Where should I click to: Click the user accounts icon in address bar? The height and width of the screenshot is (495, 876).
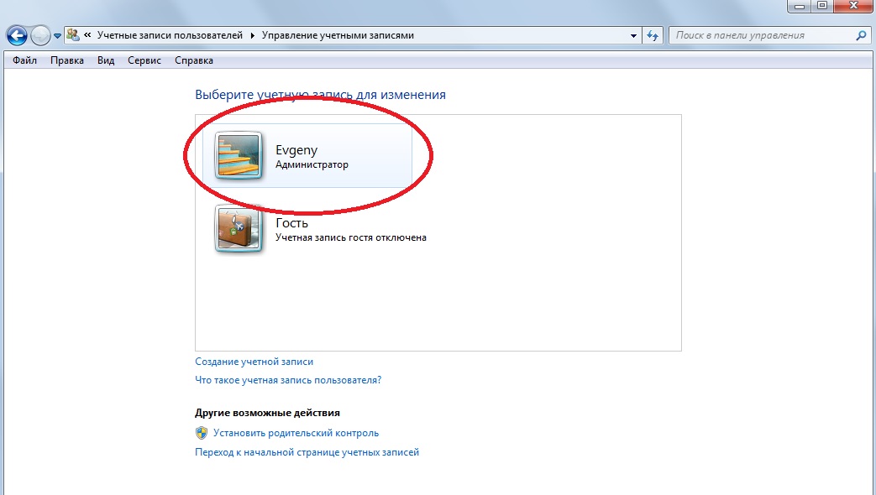click(72, 35)
